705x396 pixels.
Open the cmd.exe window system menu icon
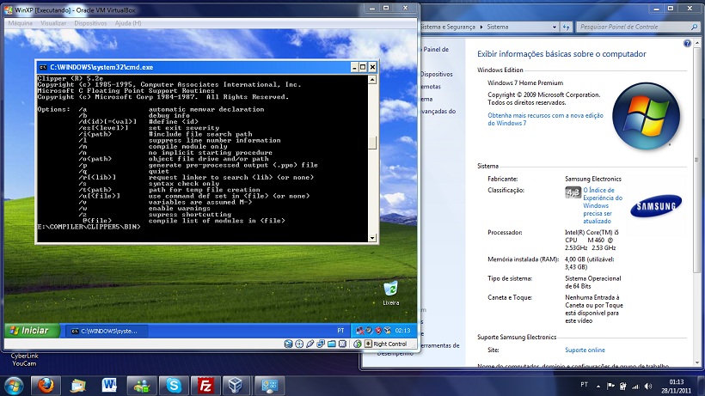(43, 67)
